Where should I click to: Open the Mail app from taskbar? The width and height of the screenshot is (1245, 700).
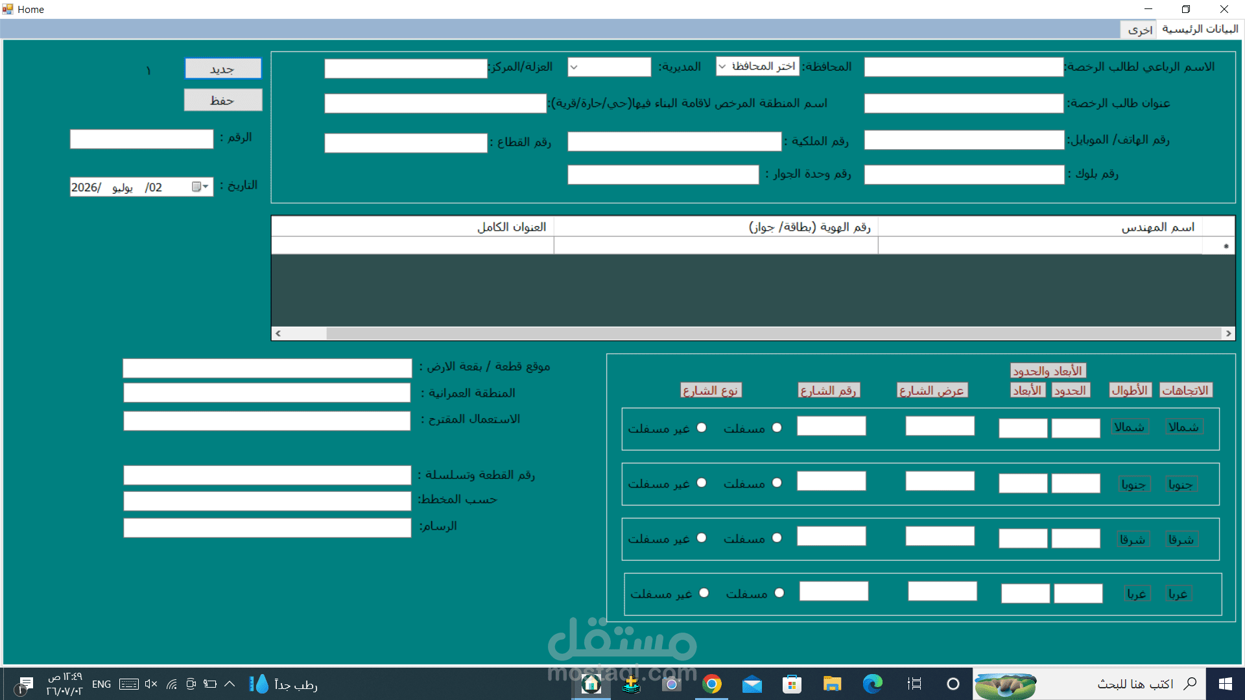click(x=752, y=684)
